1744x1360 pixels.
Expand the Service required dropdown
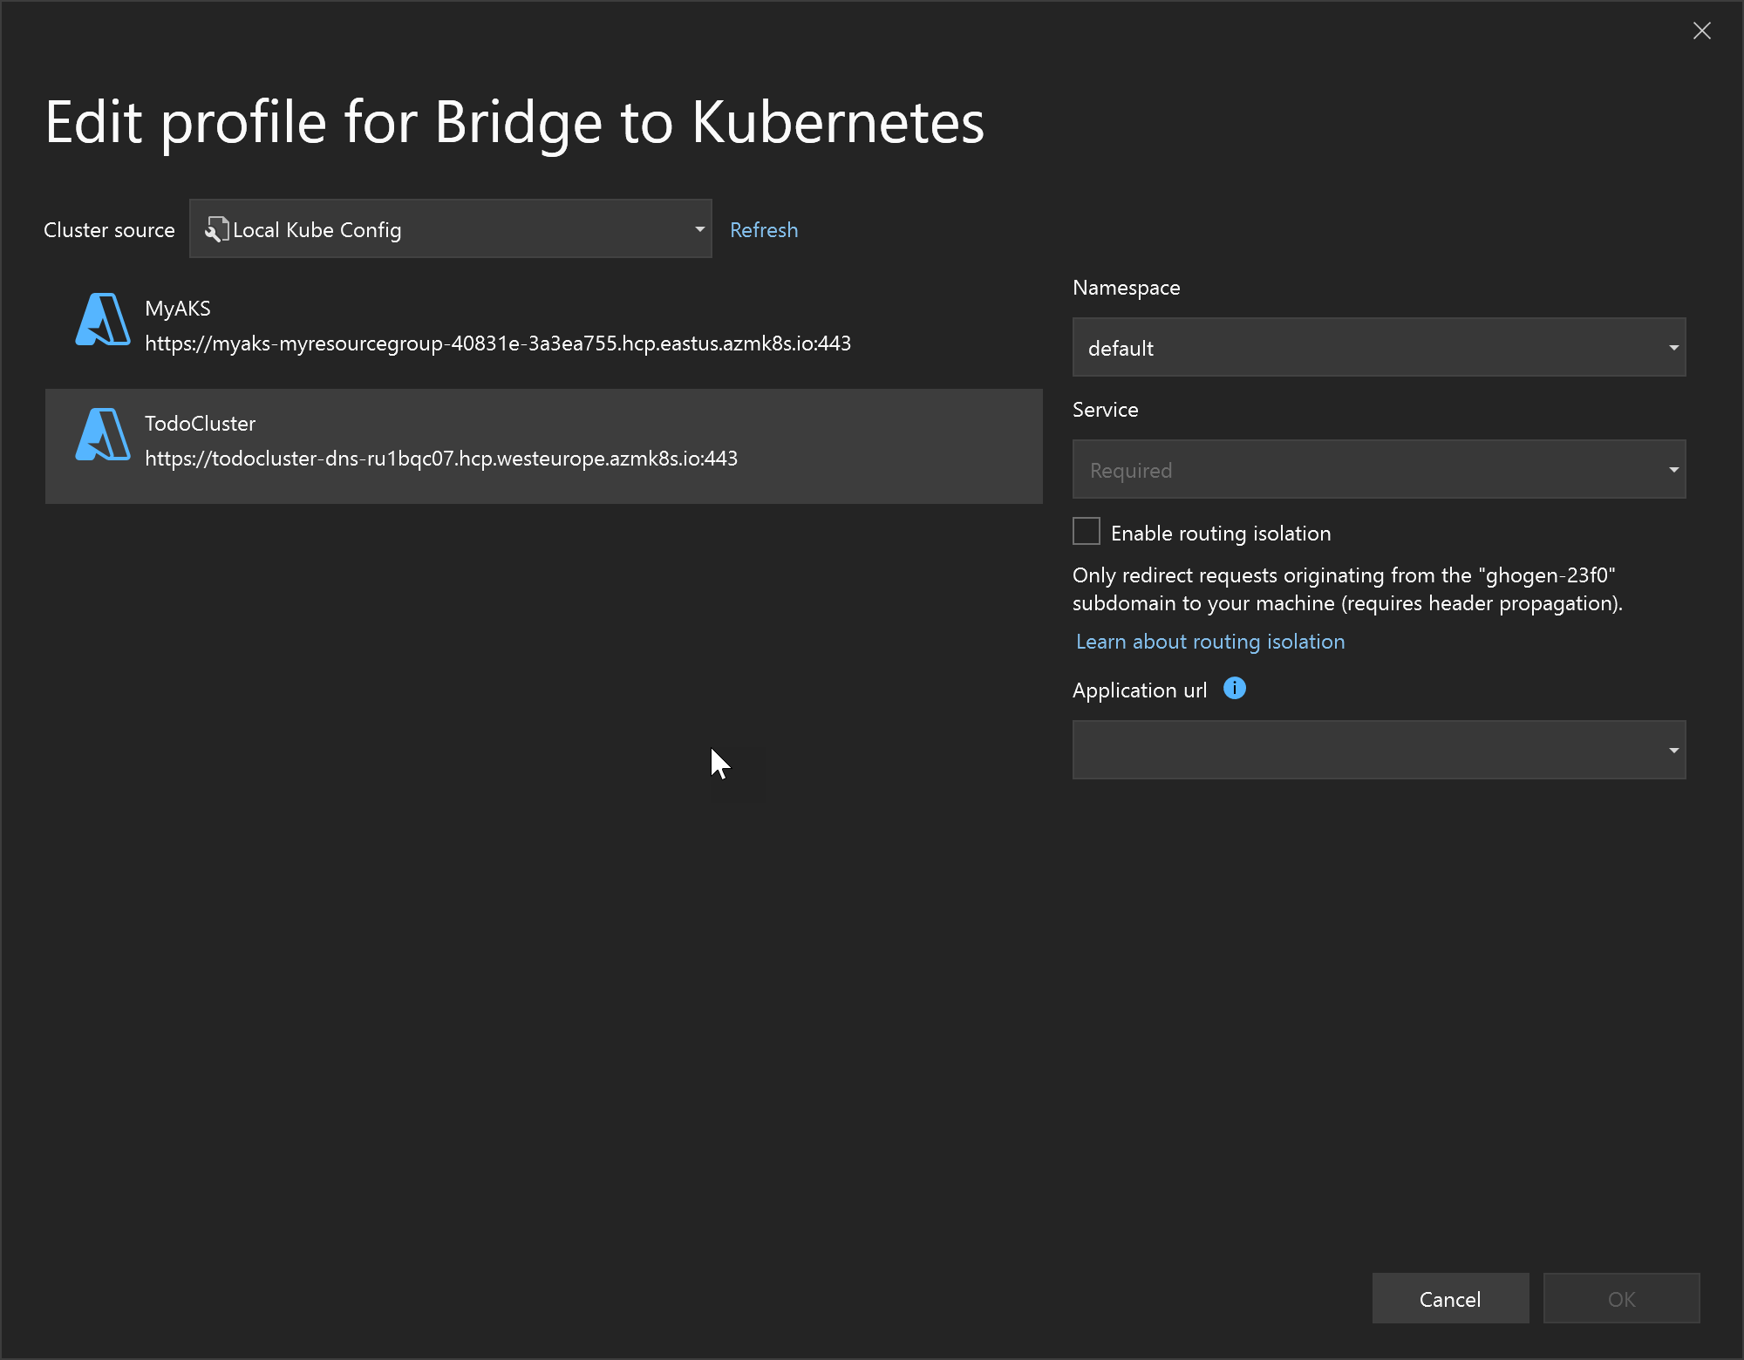[x=1673, y=468]
